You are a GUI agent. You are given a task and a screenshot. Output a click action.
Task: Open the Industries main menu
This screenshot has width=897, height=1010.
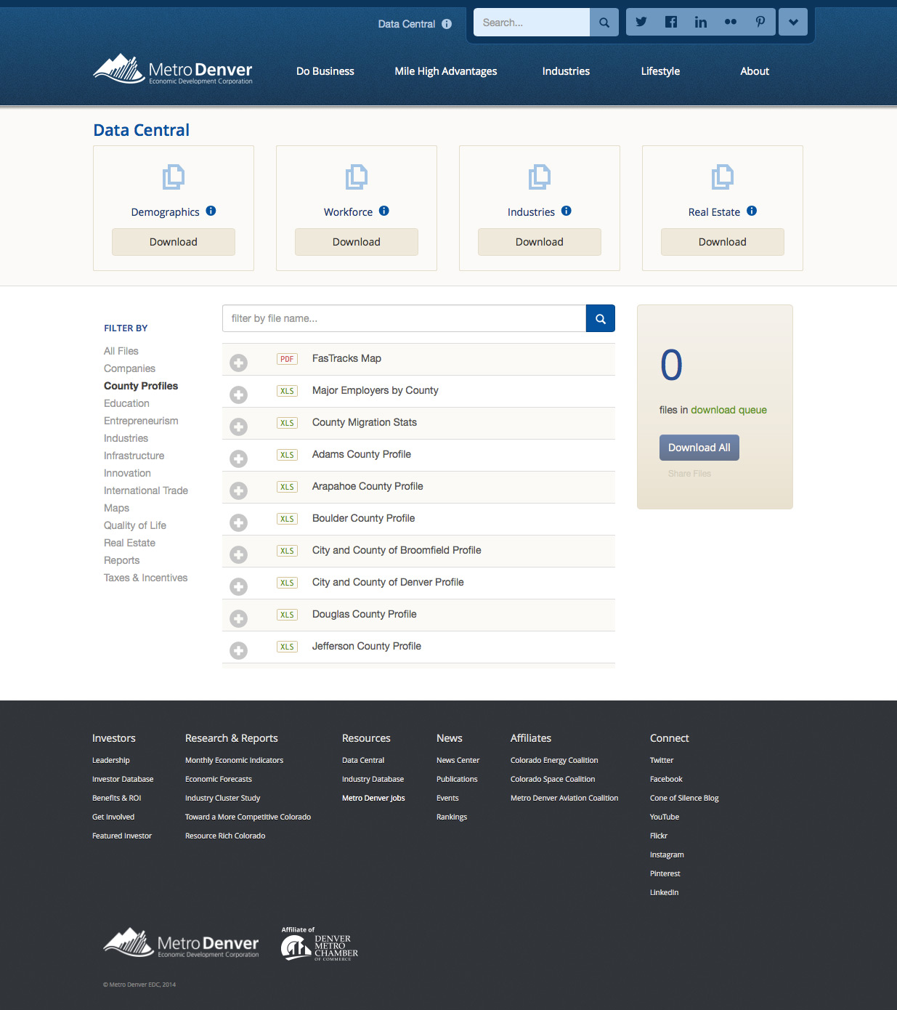(566, 71)
